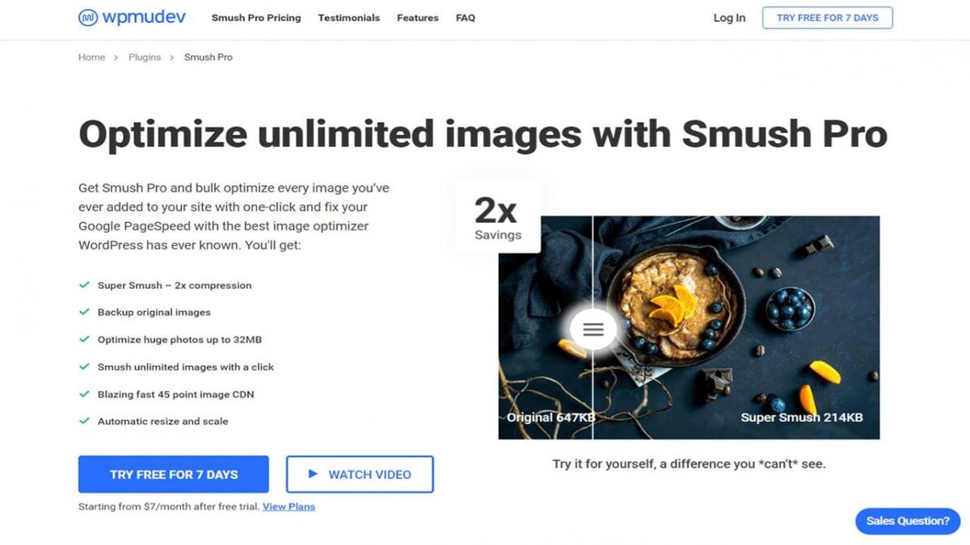Click the checkmark beside Backup original images
This screenshot has width=970, height=545.
[x=83, y=312]
